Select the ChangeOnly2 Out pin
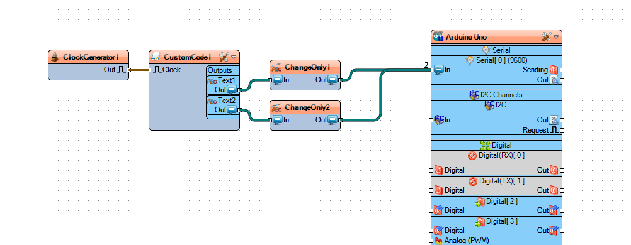 [x=333, y=120]
